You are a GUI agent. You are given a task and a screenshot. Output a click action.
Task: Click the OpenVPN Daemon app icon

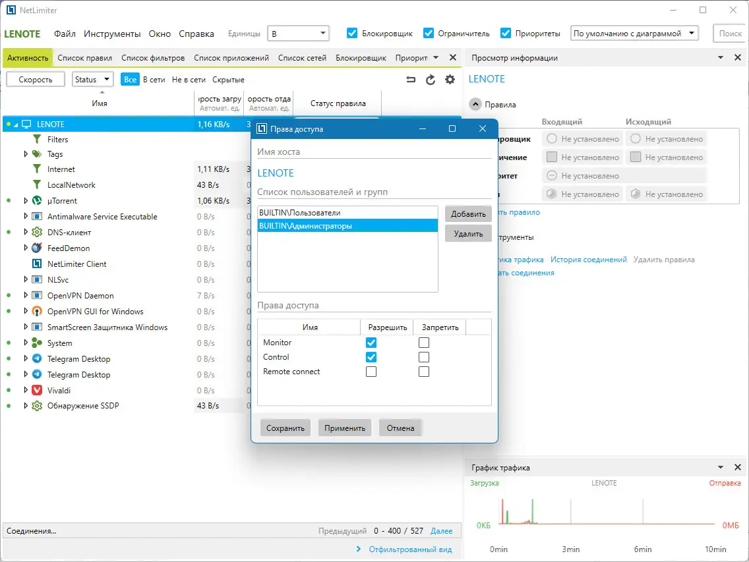37,296
